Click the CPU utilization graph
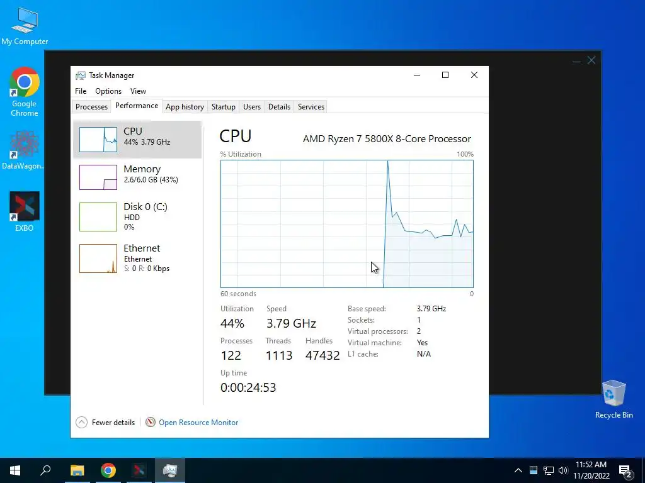The image size is (645, 483). pos(347,224)
